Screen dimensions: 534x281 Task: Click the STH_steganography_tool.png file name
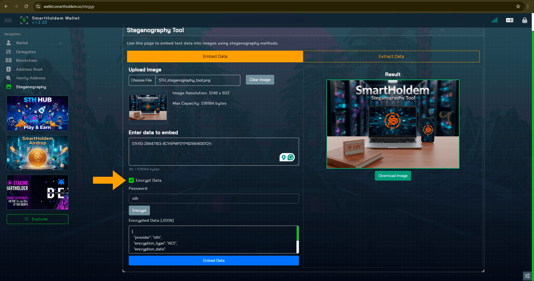(184, 80)
